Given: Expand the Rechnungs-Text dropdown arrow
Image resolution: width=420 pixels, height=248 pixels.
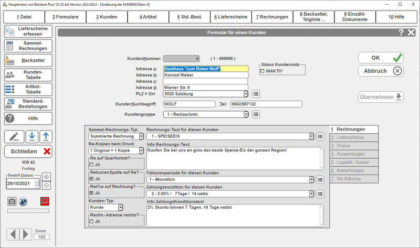Looking at the screenshot, I should pyautogui.click(x=311, y=136).
